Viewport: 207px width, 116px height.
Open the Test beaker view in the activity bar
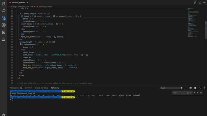(4, 39)
